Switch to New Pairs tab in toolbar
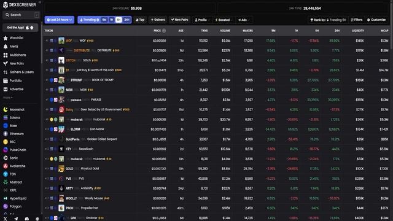The image size is (393, 221). coord(179,20)
